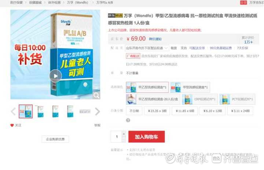This screenshot has width=264, height=170.
Task: Increase quantity with the stepper up arrow
Action: point(124,134)
